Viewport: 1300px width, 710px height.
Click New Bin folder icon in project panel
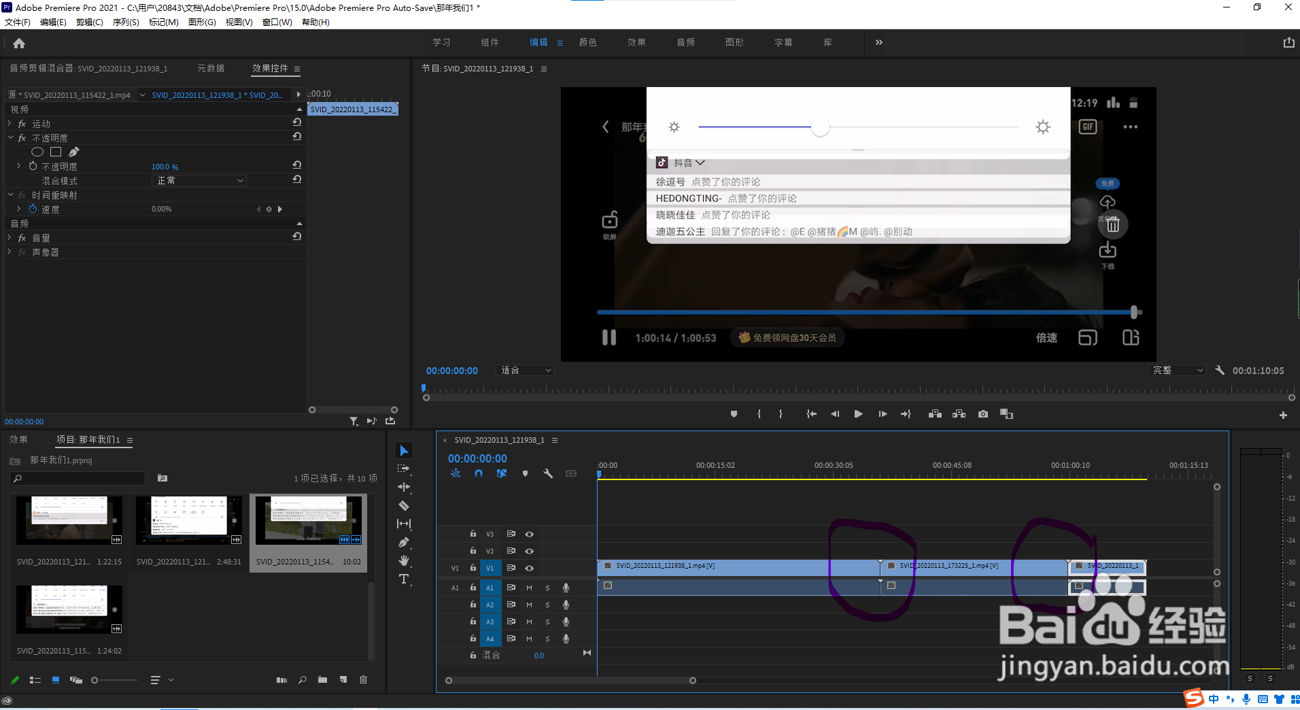pos(323,679)
